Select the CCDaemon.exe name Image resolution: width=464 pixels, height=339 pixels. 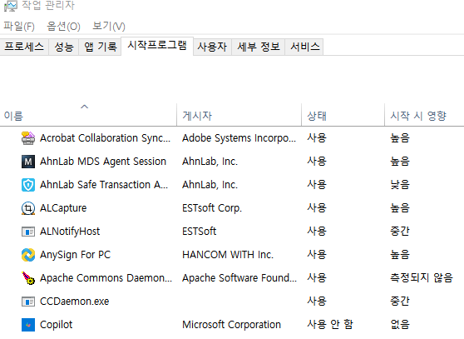[75, 302]
